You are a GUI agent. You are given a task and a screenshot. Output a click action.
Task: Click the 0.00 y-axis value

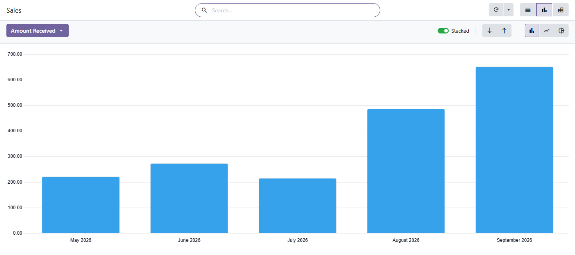tap(18, 233)
